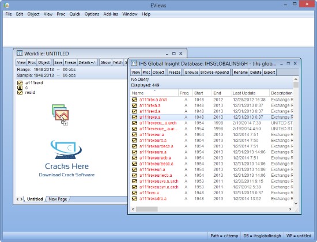Click the WF = untitled status entry
The height and width of the screenshot is (242, 317).
tap(299, 236)
